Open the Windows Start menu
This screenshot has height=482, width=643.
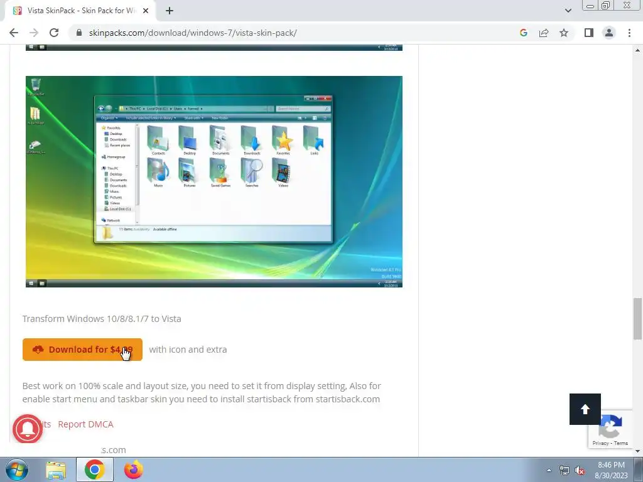point(17,469)
